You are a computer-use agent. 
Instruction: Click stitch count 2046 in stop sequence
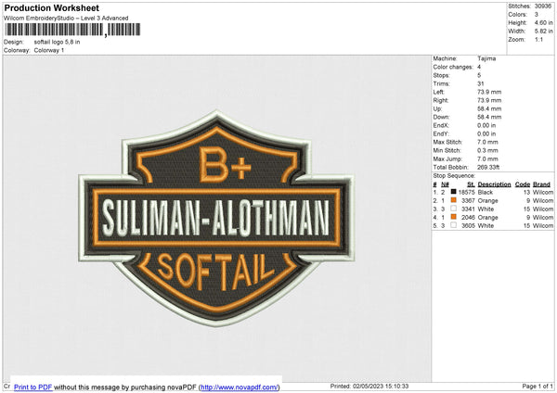point(468,217)
